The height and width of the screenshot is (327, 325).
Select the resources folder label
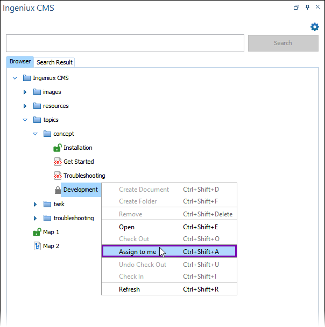click(56, 106)
